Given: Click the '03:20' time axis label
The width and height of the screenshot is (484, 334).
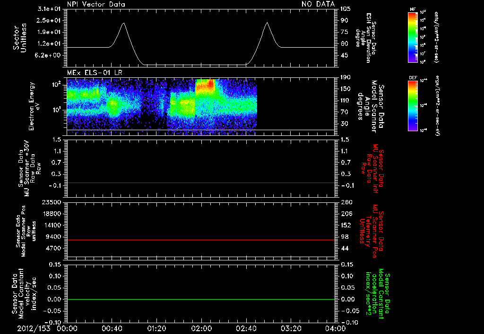Looking at the screenshot, I should point(291,328).
